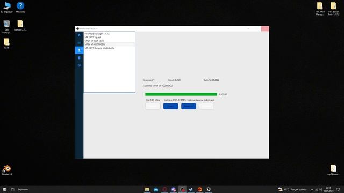Click the green download progress bar
This screenshot has width=344, height=193.
[x=181, y=94]
